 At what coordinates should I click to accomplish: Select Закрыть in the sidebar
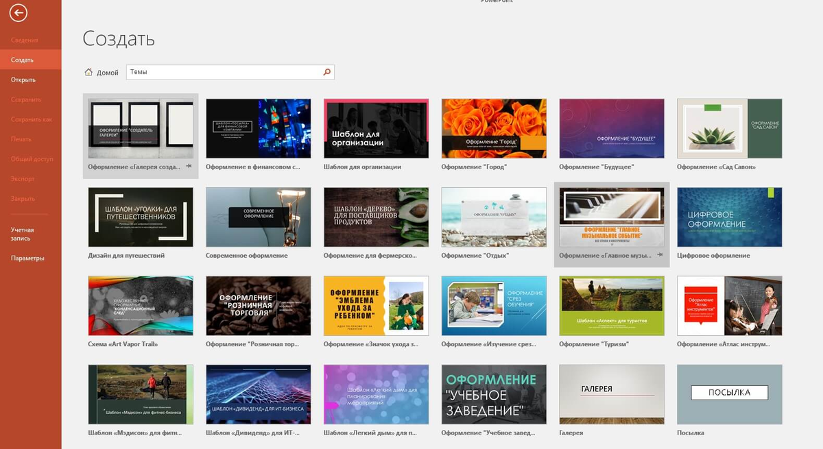tap(23, 198)
